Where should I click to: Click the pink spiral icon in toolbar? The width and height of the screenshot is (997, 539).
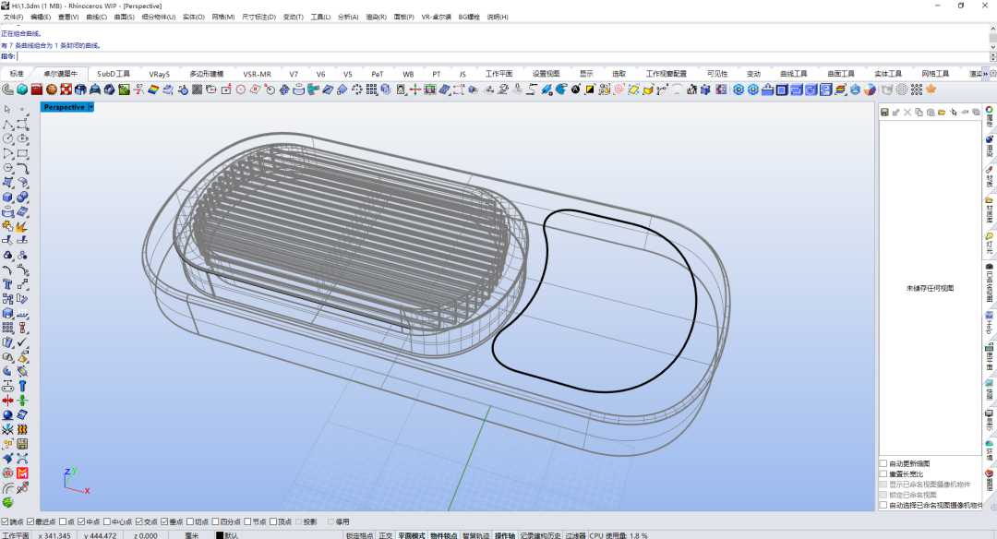coord(619,90)
